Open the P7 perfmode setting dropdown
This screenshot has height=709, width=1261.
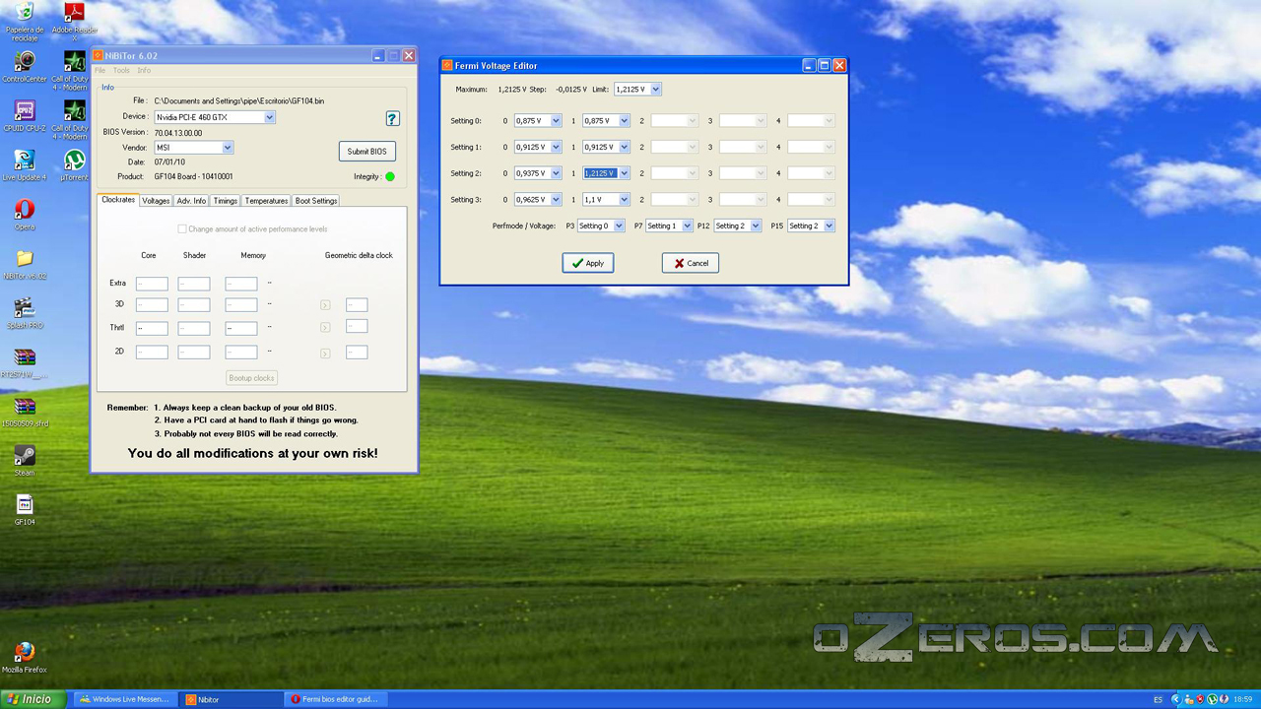pos(687,226)
